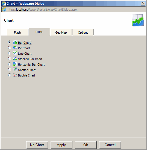Select the Pie Chart radio button
147x150 pixels.
[x=9, y=48]
